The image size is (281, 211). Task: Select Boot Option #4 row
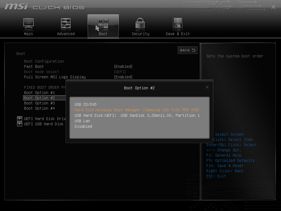[40, 108]
